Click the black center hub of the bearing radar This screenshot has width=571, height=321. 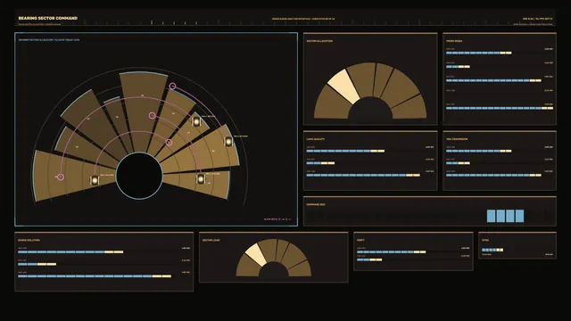139,176
